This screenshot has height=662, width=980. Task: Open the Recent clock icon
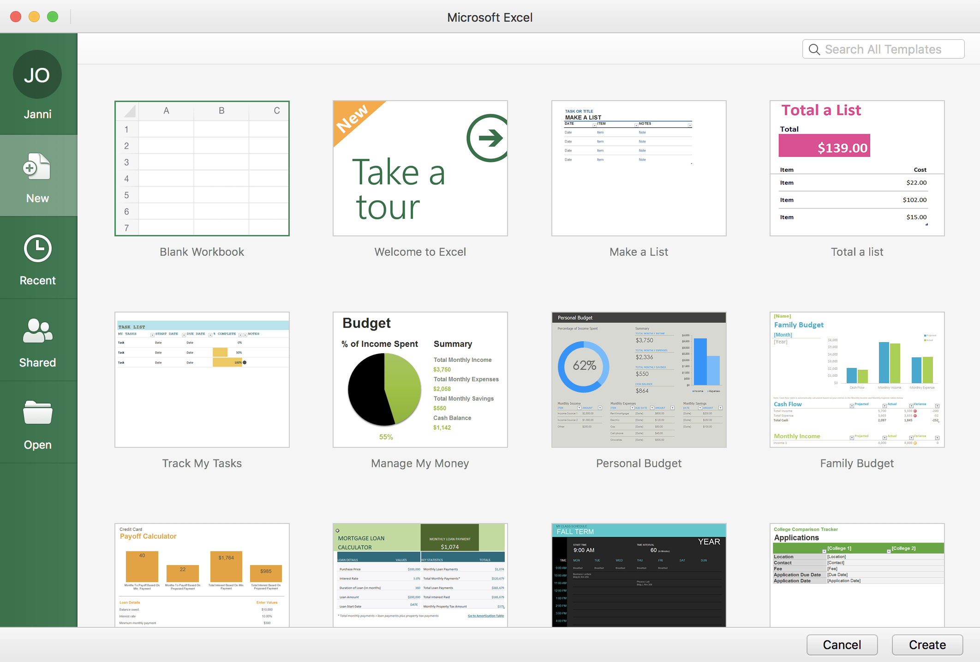pyautogui.click(x=37, y=248)
